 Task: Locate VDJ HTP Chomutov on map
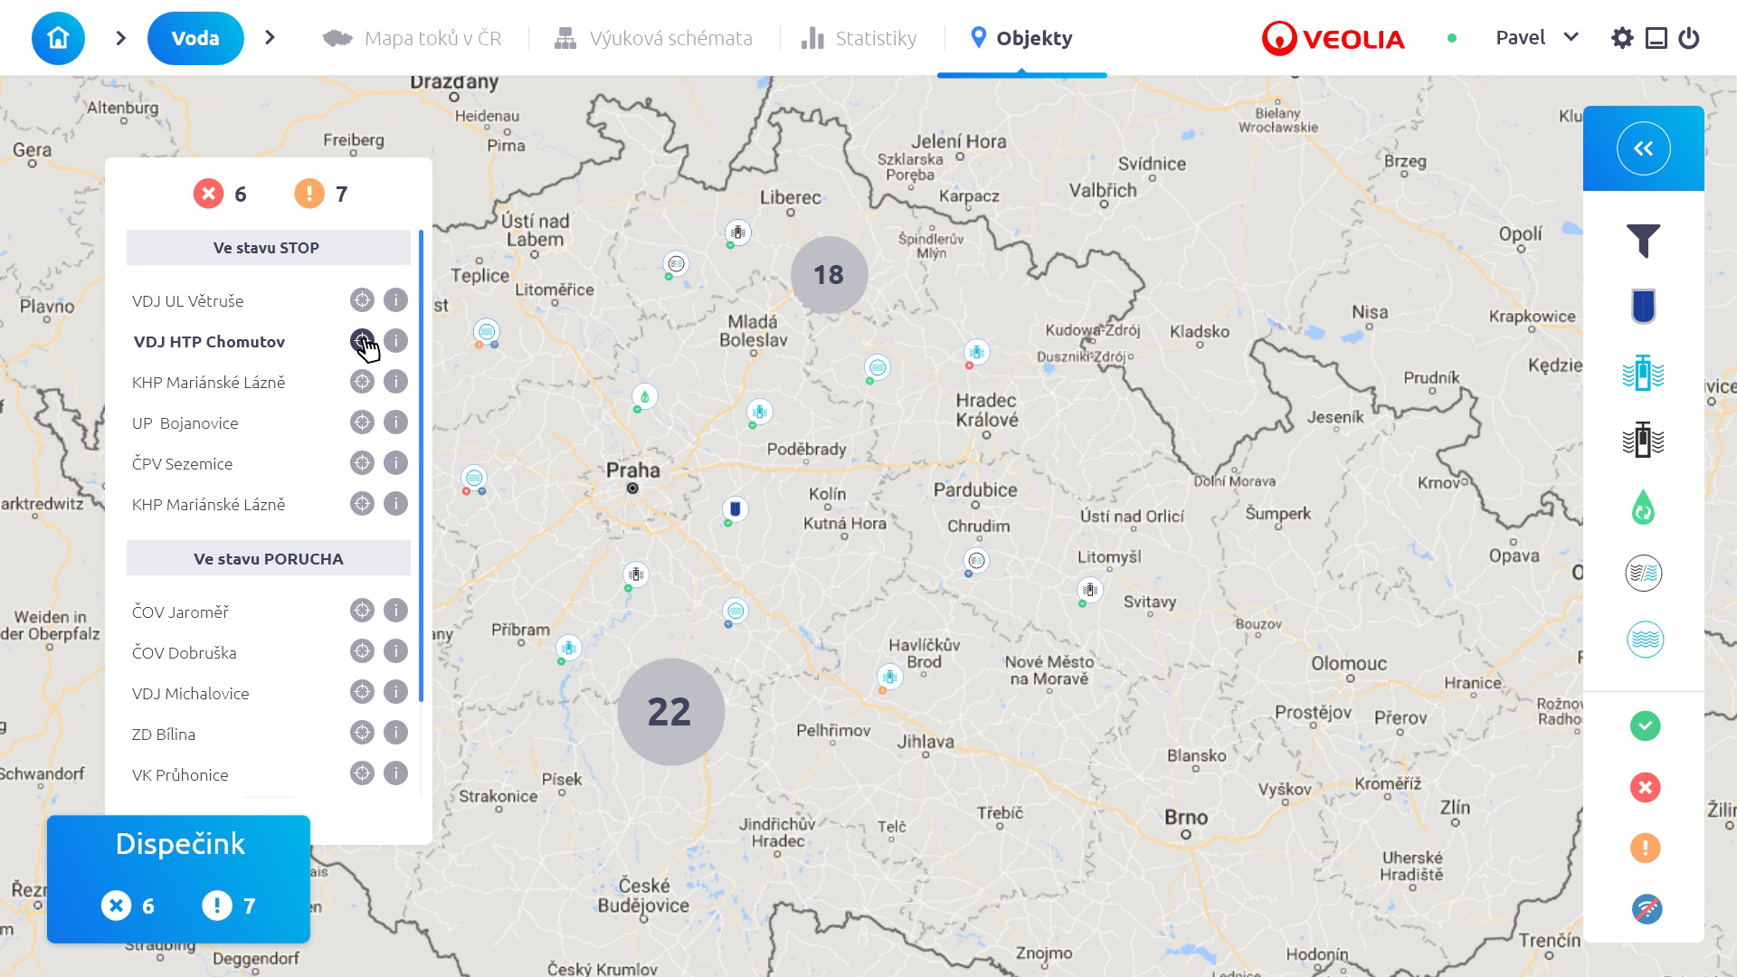point(362,340)
